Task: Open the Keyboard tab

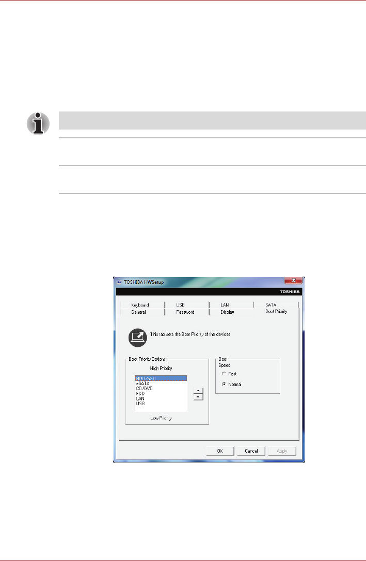Action: (140, 305)
